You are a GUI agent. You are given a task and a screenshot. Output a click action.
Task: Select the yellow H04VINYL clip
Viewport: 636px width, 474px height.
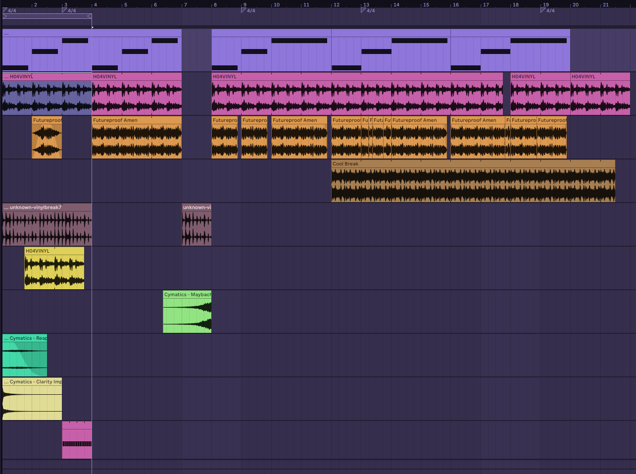[x=54, y=268]
